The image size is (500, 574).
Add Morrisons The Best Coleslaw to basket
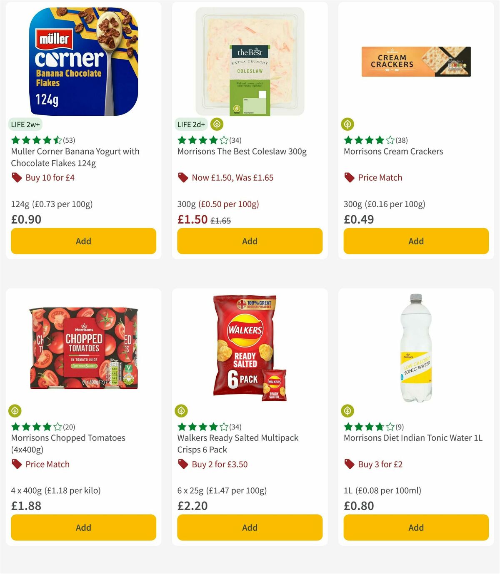tap(249, 241)
